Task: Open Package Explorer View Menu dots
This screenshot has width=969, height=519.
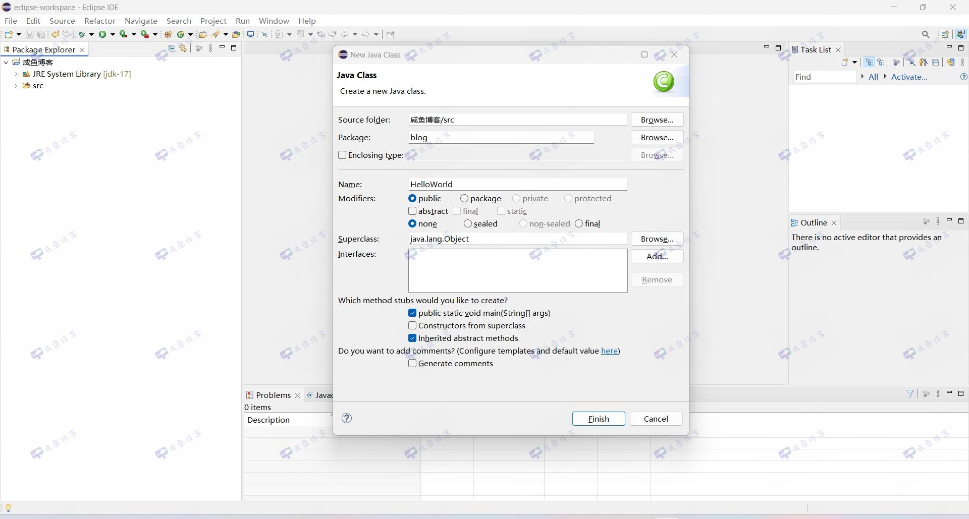Action: point(210,48)
